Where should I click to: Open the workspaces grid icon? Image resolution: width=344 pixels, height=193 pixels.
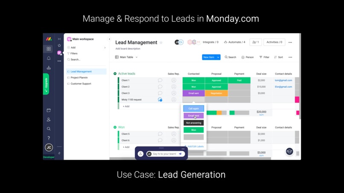point(49,49)
